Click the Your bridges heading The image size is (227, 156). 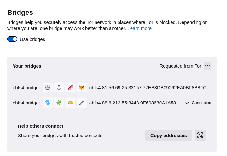point(27,66)
